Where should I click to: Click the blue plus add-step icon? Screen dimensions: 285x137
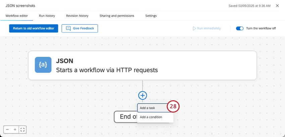(x=142, y=96)
